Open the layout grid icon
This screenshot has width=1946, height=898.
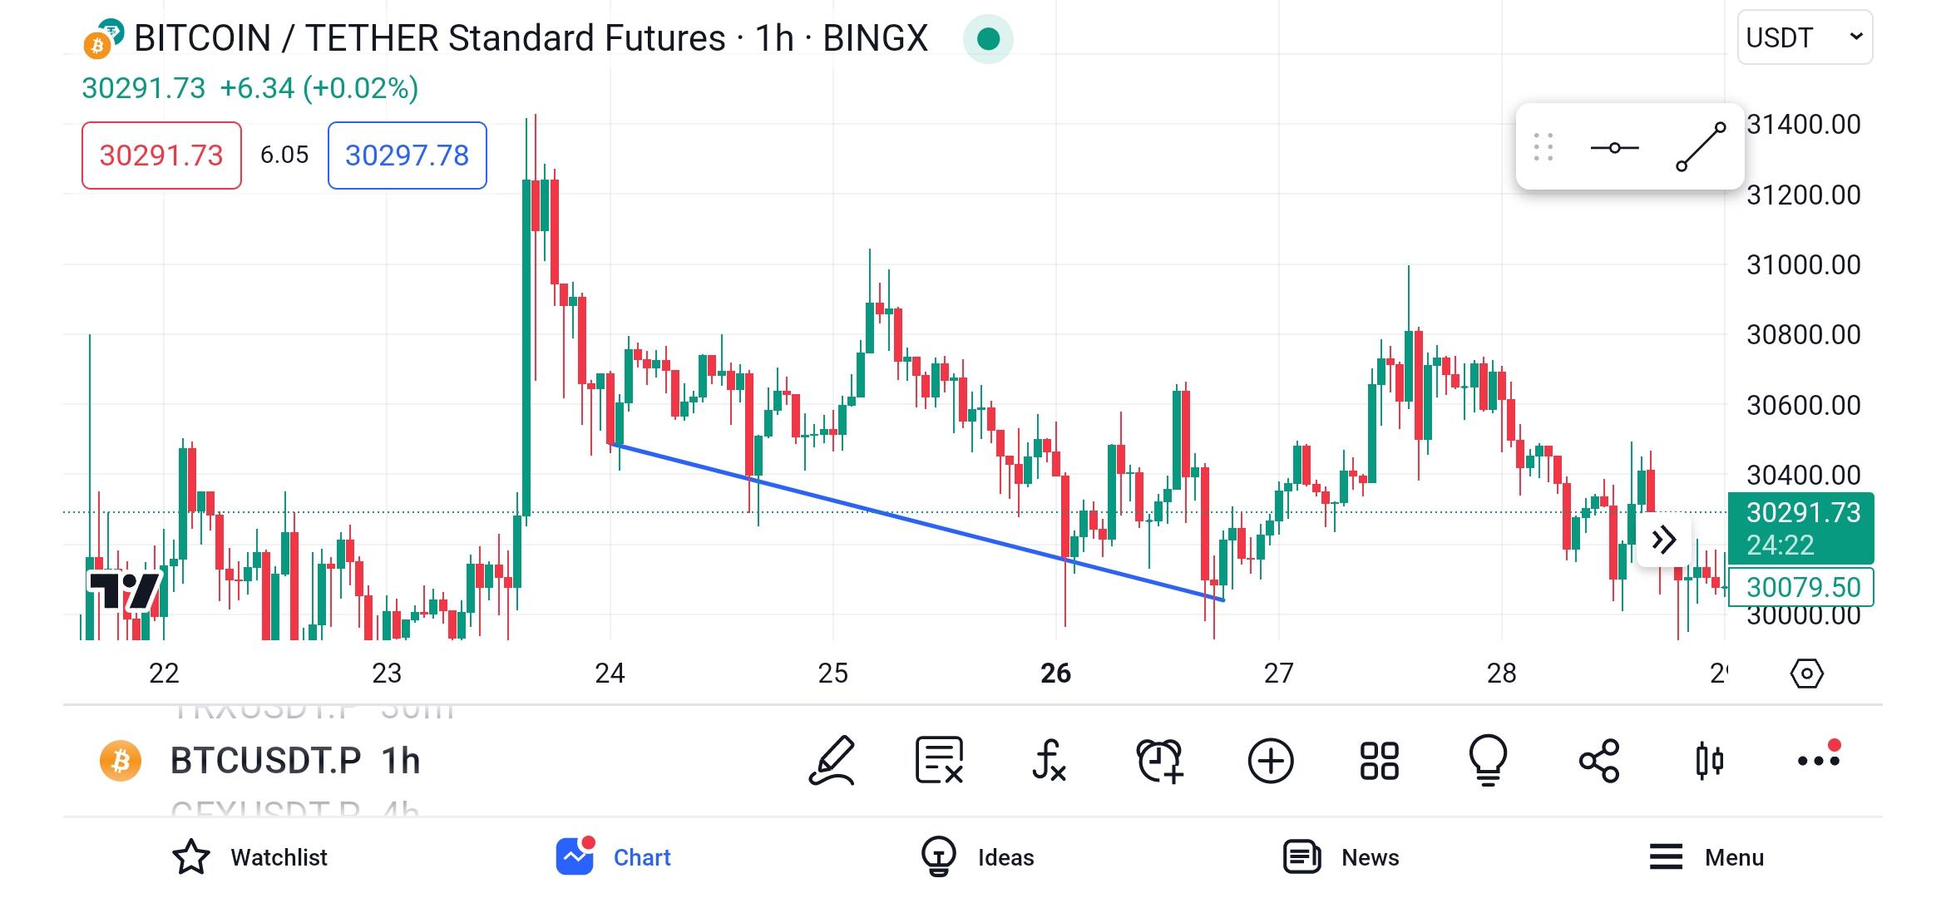point(1379,760)
